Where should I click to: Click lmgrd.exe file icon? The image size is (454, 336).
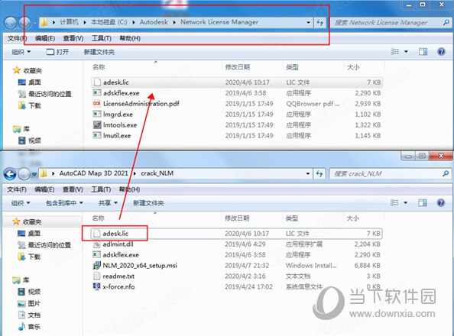(x=97, y=114)
